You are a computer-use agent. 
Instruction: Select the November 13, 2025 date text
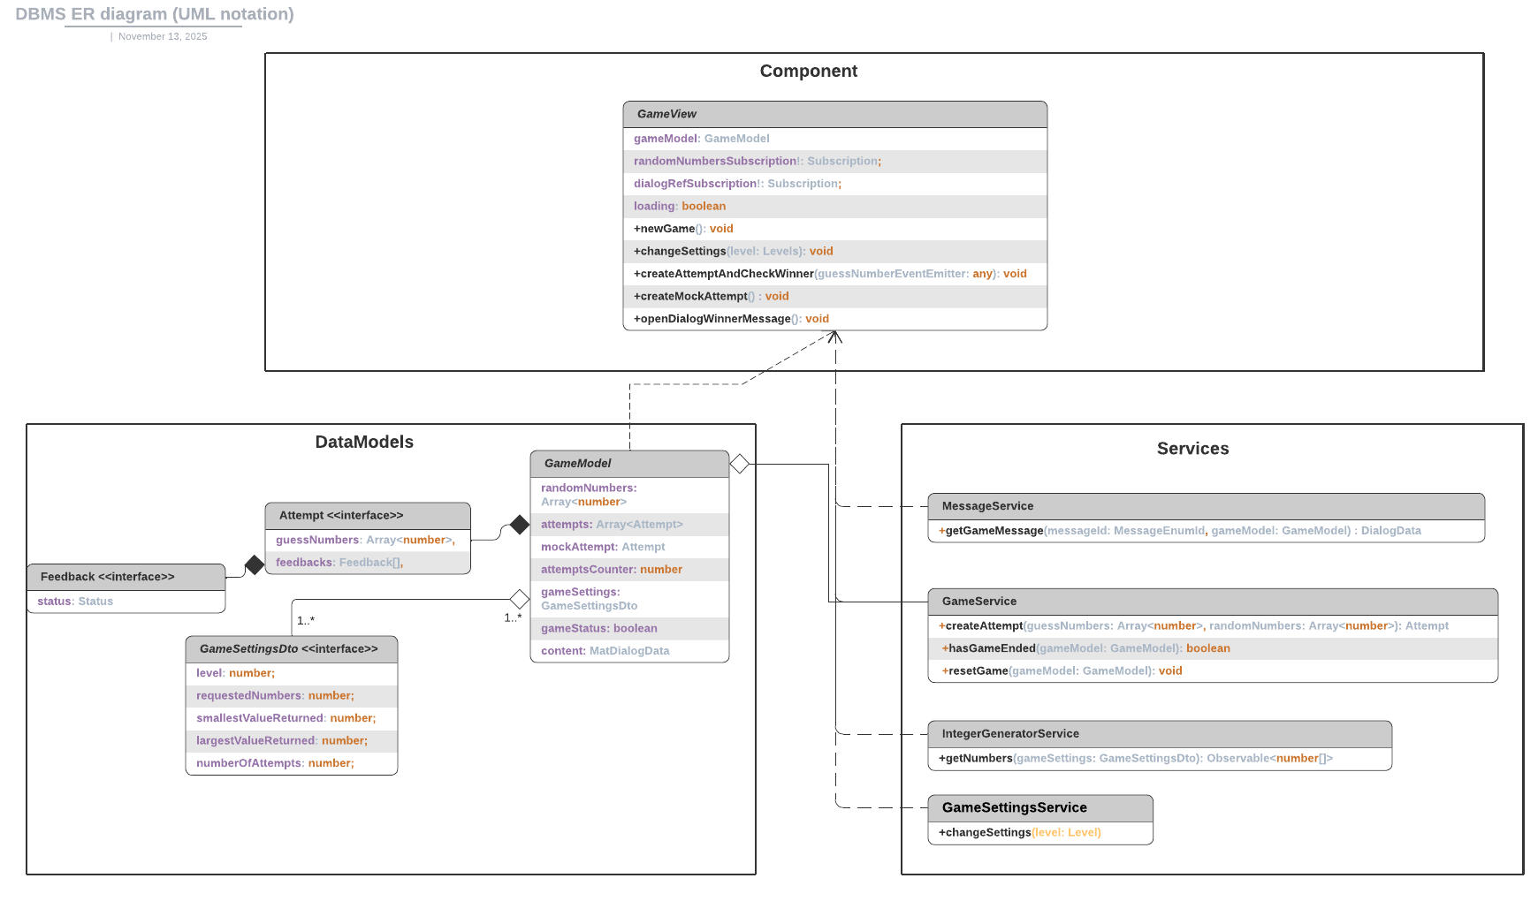[163, 37]
